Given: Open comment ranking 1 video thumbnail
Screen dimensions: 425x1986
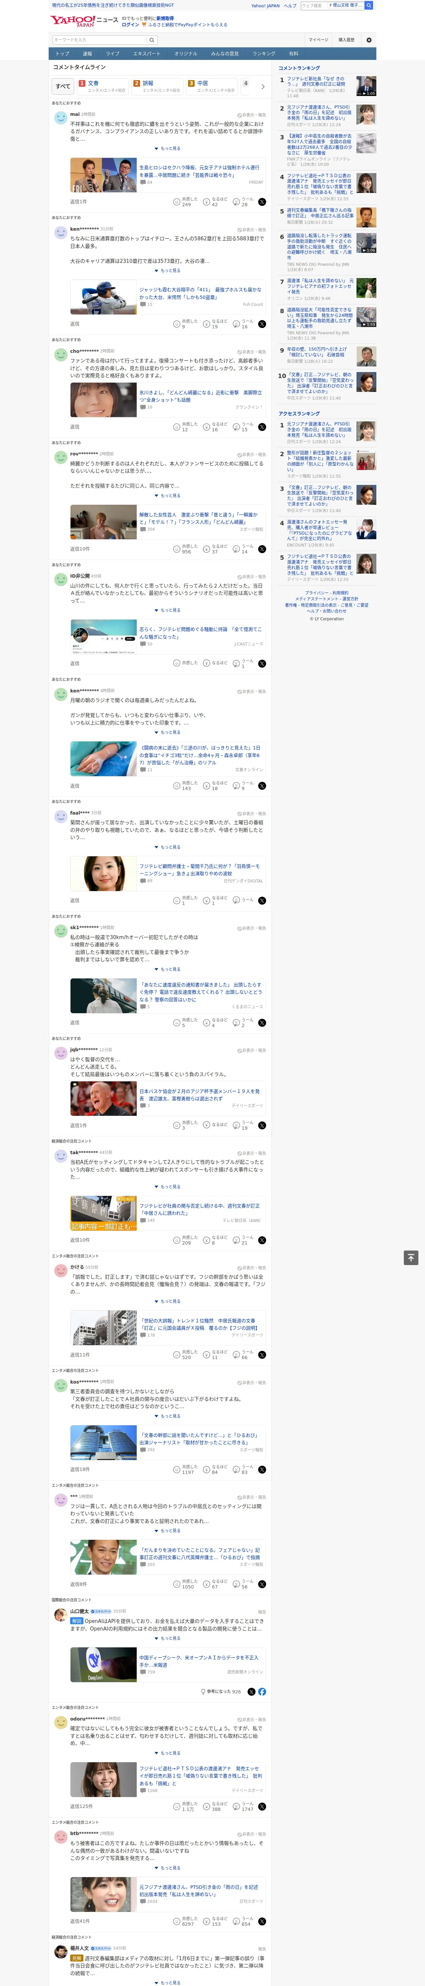Looking at the screenshot, I should coord(366,86).
